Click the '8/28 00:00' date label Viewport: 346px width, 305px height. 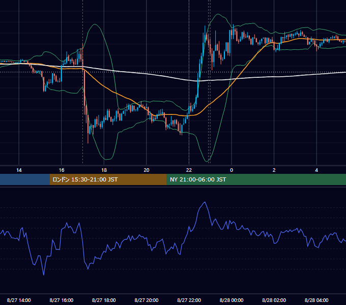click(232, 300)
